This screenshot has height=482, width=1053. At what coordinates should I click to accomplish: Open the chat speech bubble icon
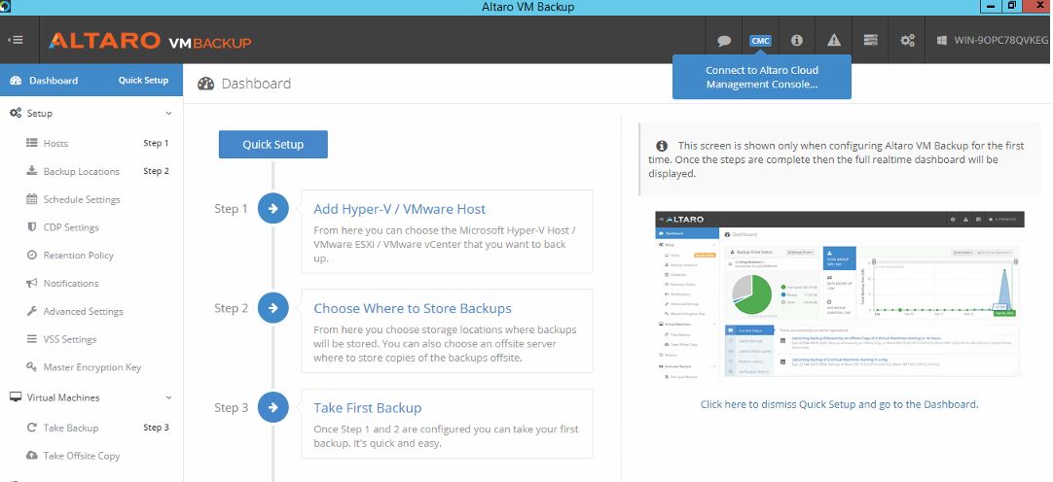724,41
